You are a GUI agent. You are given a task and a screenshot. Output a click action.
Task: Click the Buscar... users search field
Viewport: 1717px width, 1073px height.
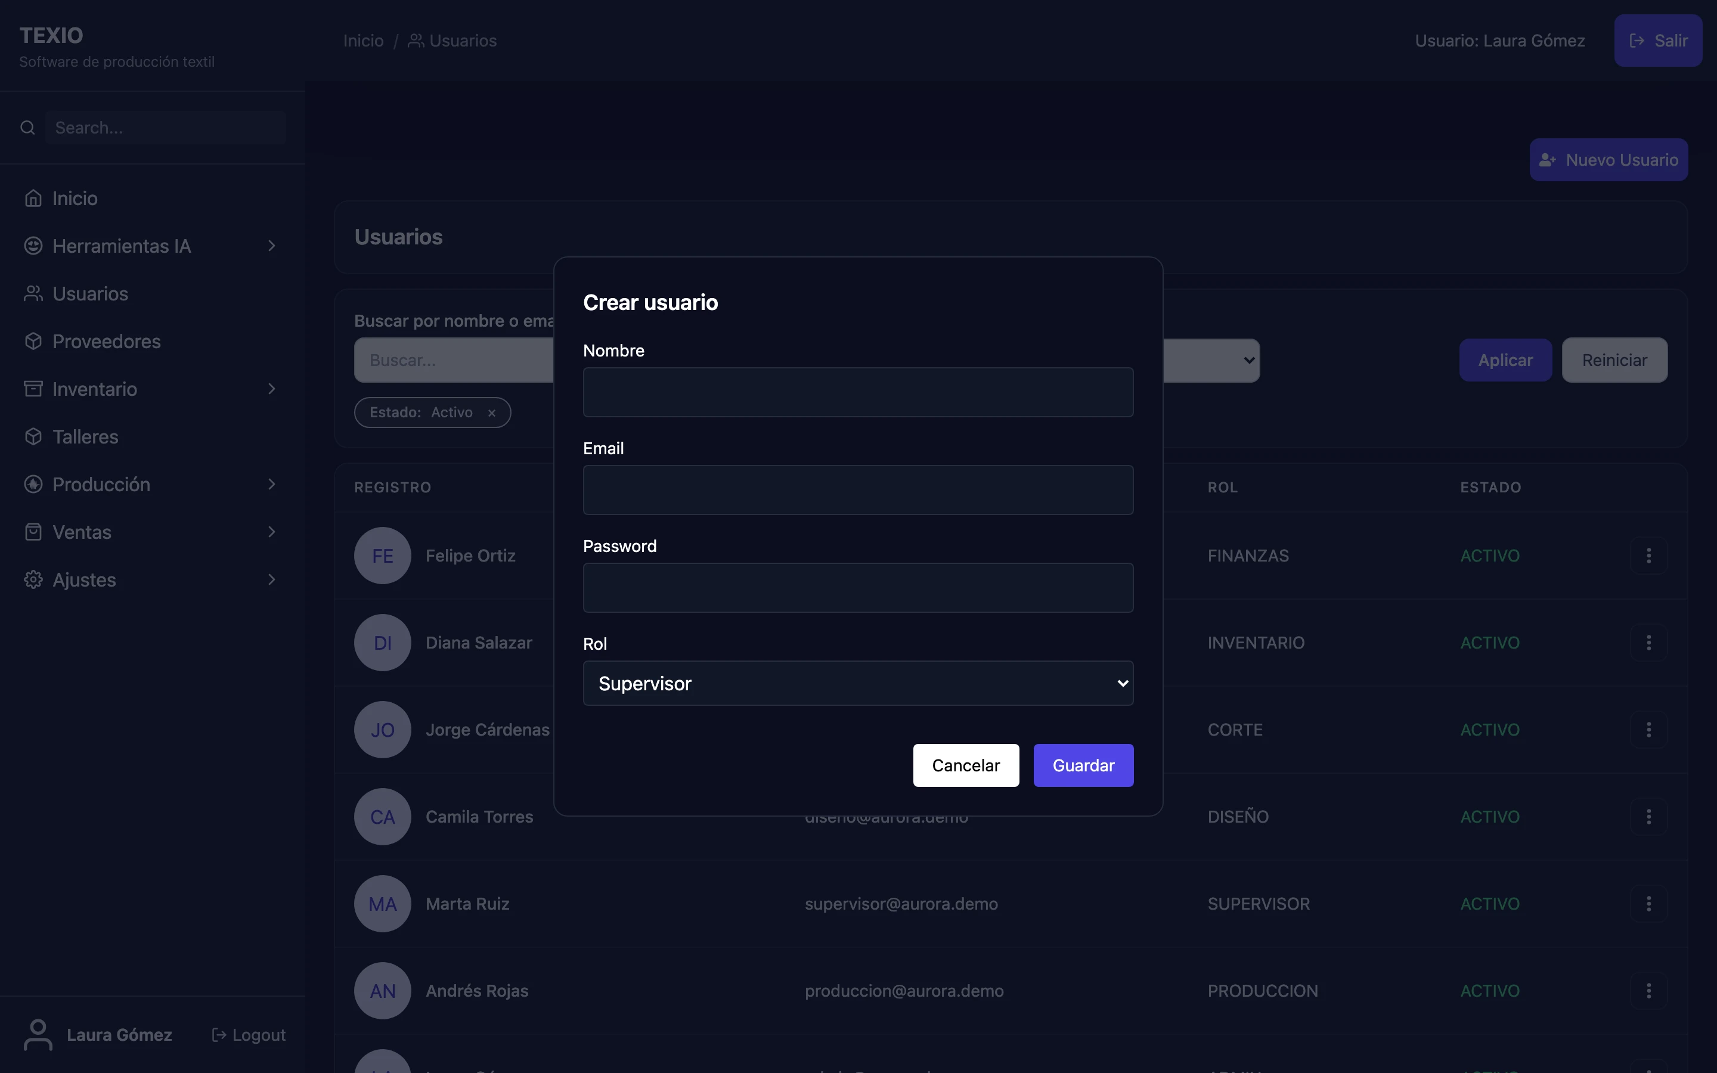tap(454, 361)
